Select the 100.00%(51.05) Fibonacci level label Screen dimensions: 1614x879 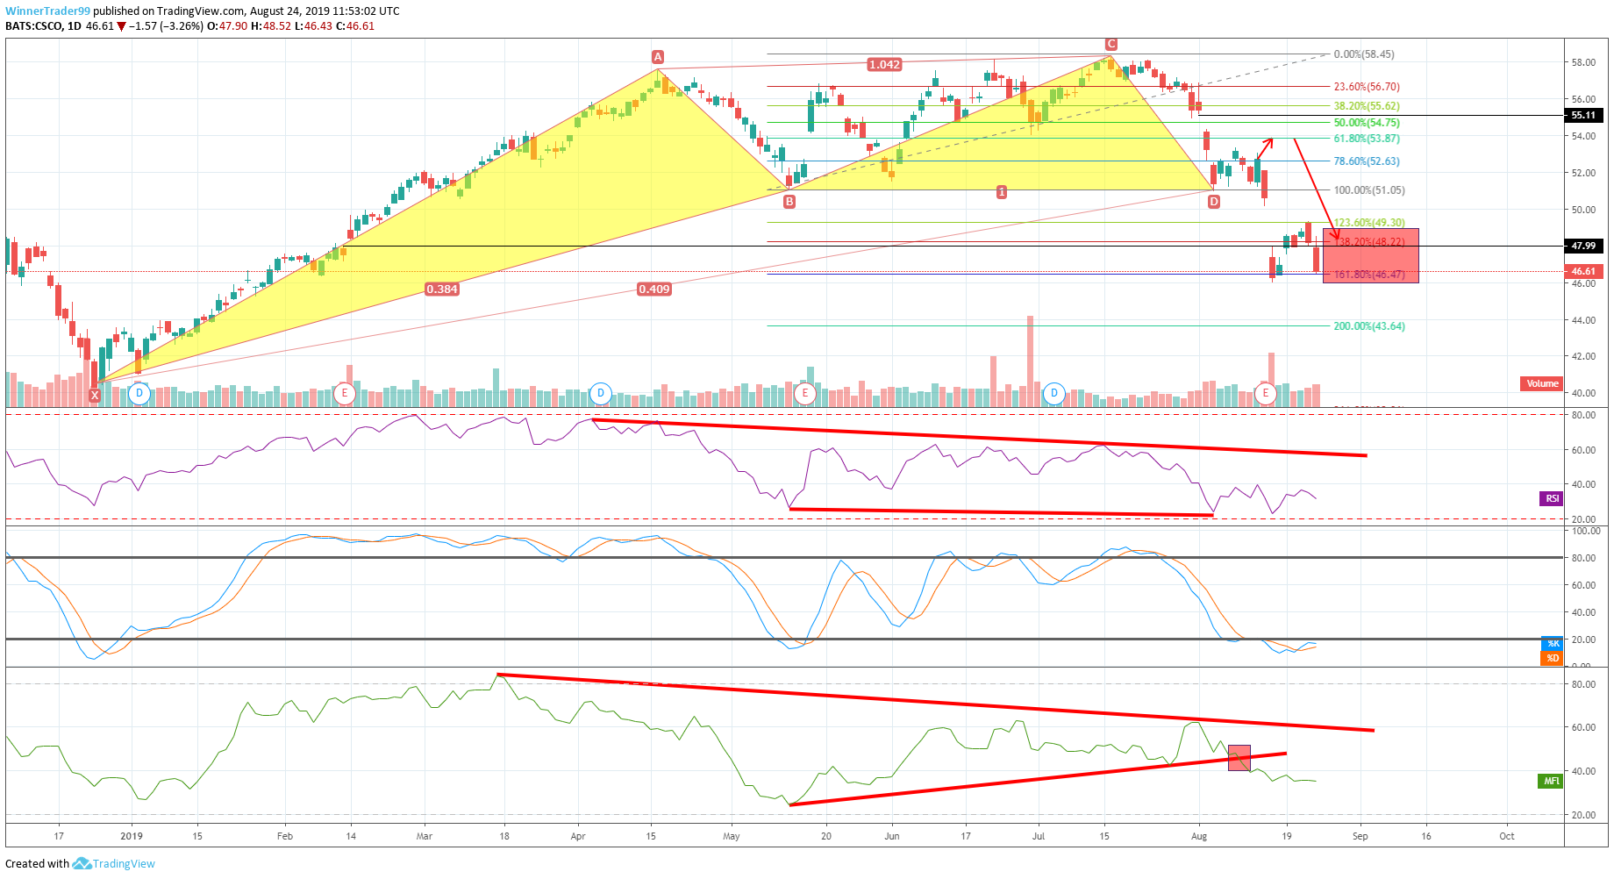pos(1369,190)
